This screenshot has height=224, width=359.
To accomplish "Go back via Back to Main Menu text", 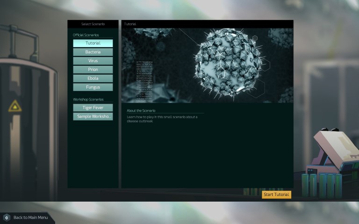I will click(30, 217).
